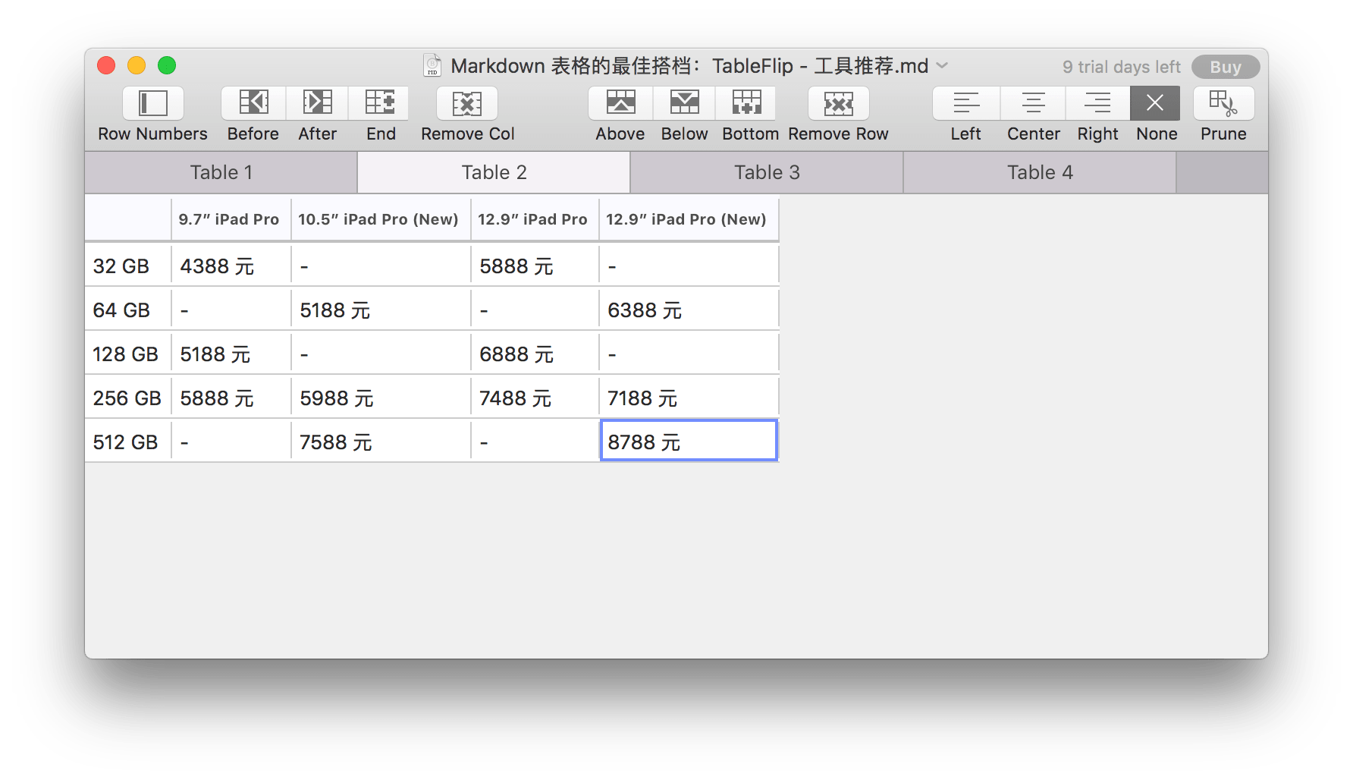Click the 10.5″ iPad Pro (New) header
This screenshot has width=1353, height=780.
pyautogui.click(x=378, y=219)
